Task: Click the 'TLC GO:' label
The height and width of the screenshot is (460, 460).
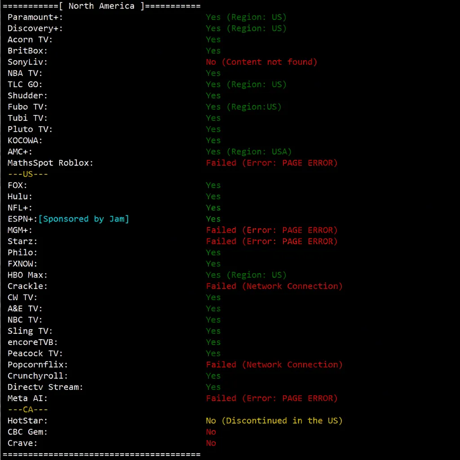Action: 25,84
